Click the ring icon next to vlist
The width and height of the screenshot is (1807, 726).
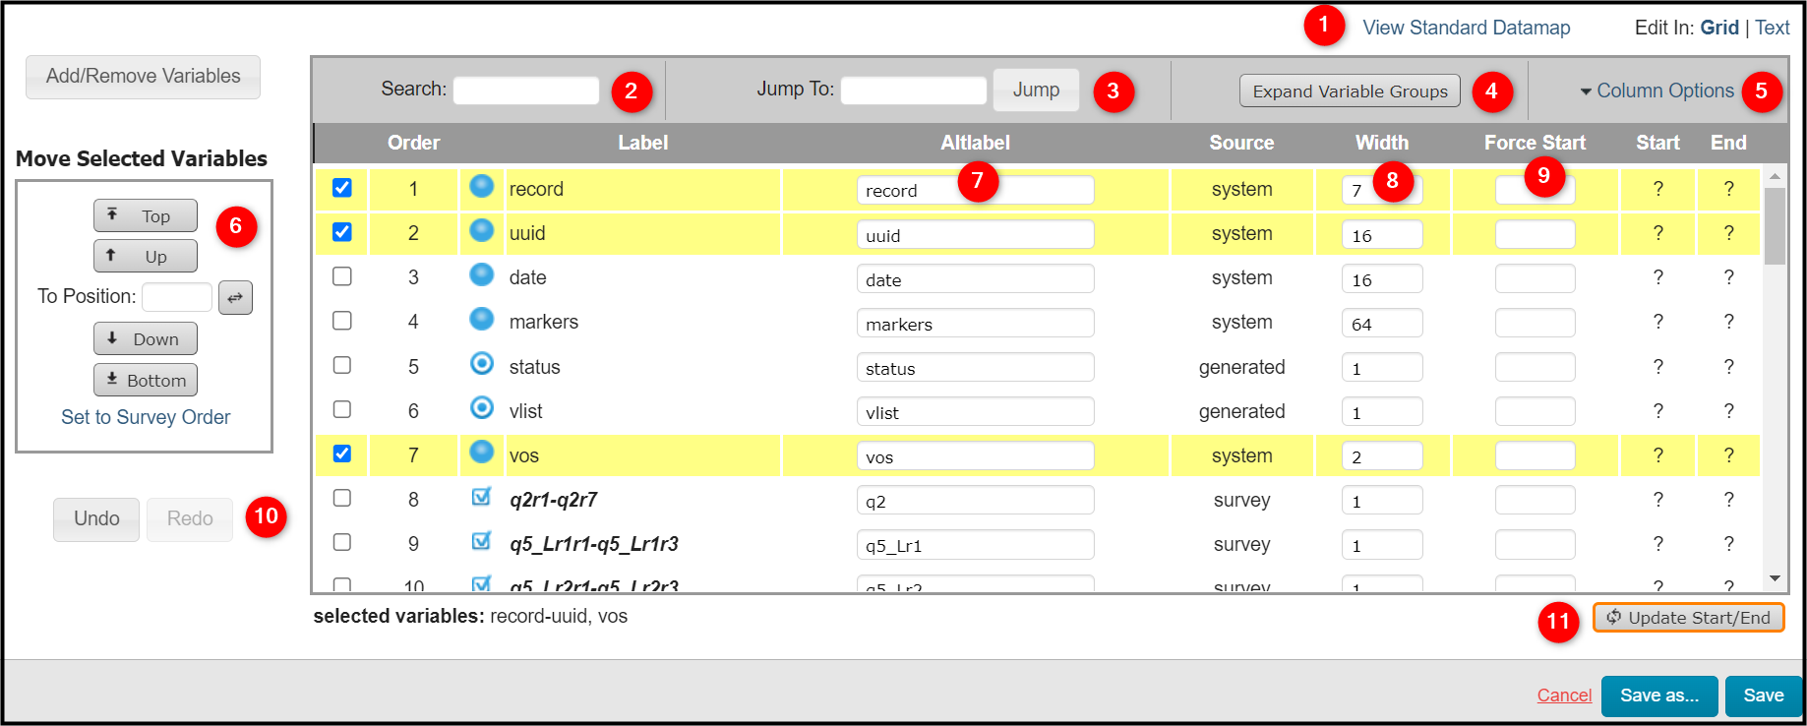(x=481, y=407)
